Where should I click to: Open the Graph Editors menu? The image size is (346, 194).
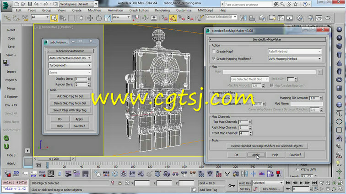pos(139,10)
